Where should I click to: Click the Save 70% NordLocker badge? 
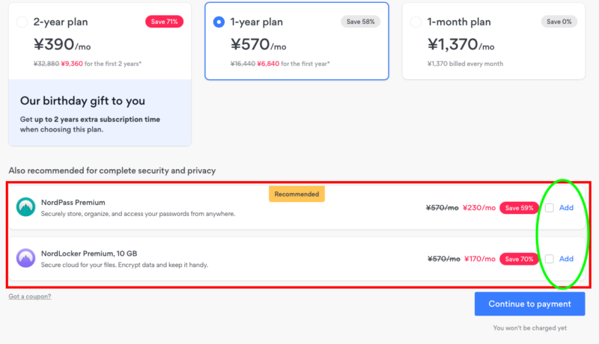click(519, 259)
